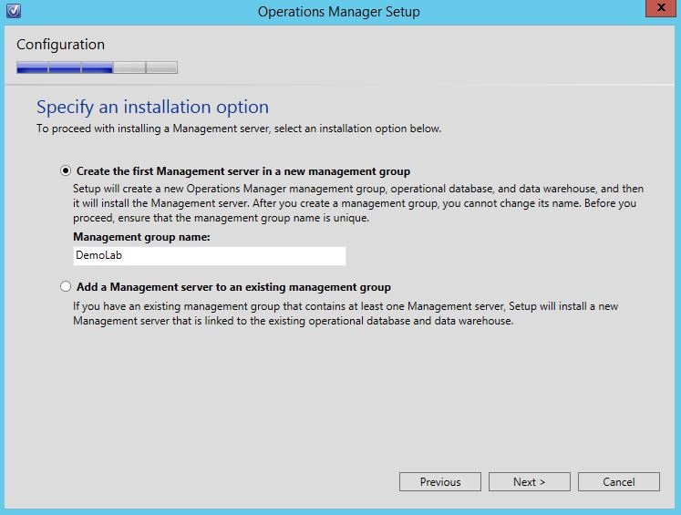Click the fourth, unfilled progress bar segment
This screenshot has width=681, height=515.
pos(129,67)
